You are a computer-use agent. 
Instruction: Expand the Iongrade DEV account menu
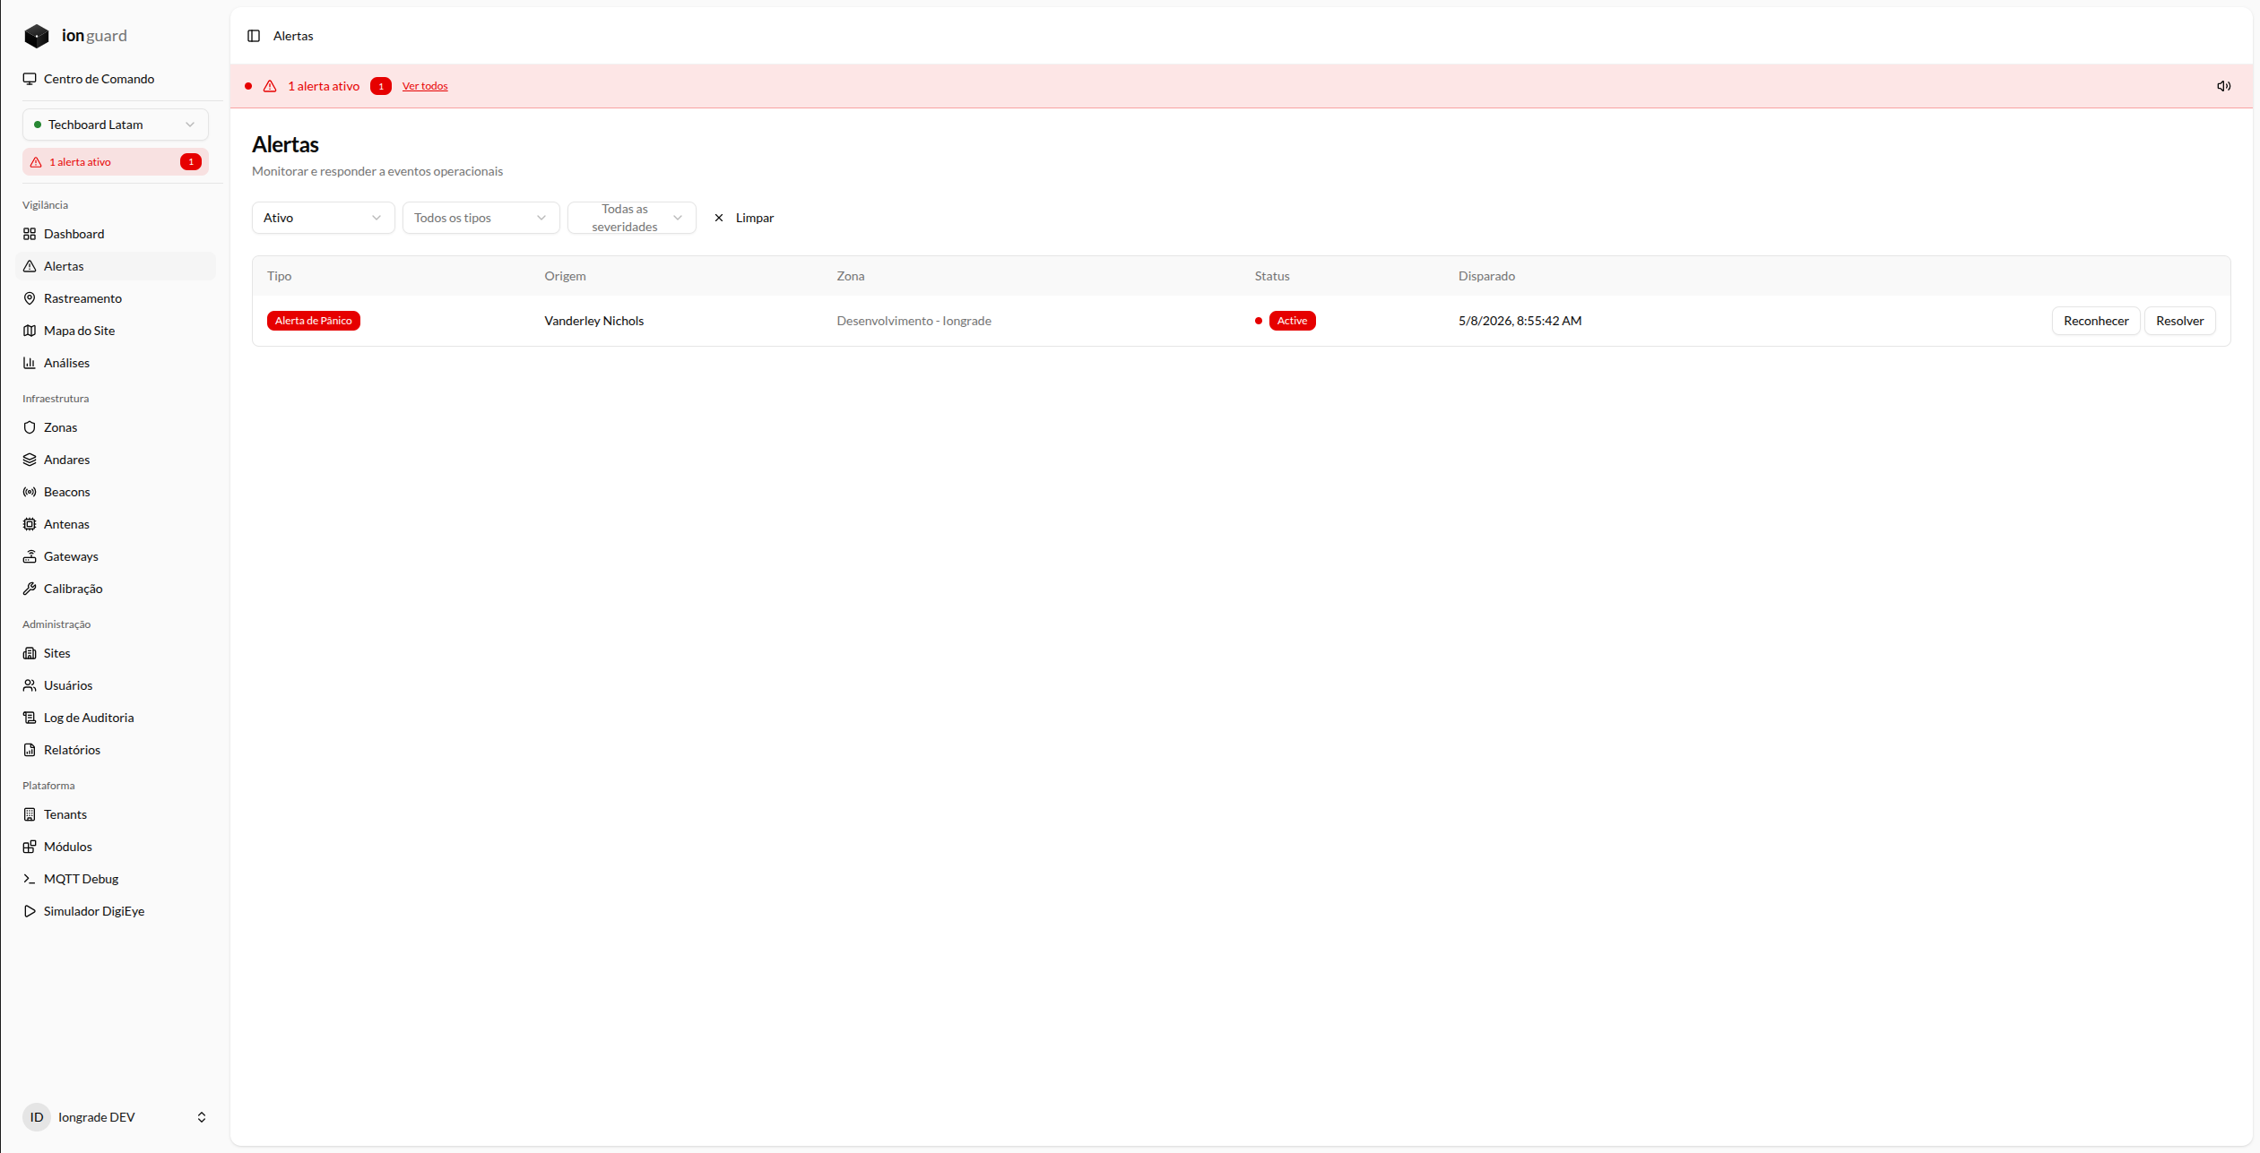(x=116, y=1117)
